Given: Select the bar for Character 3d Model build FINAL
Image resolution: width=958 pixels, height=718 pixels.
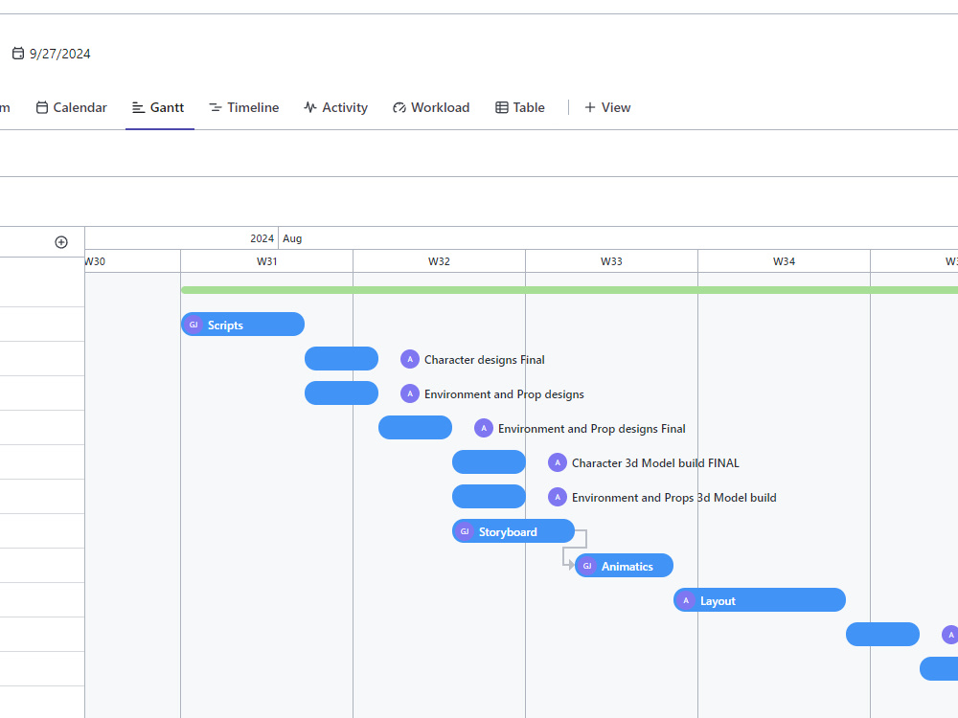Looking at the screenshot, I should 489,462.
